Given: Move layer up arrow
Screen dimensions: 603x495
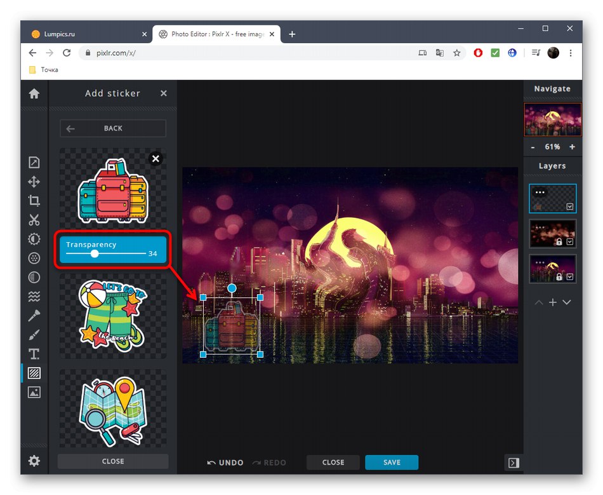Looking at the screenshot, I should pos(539,302).
